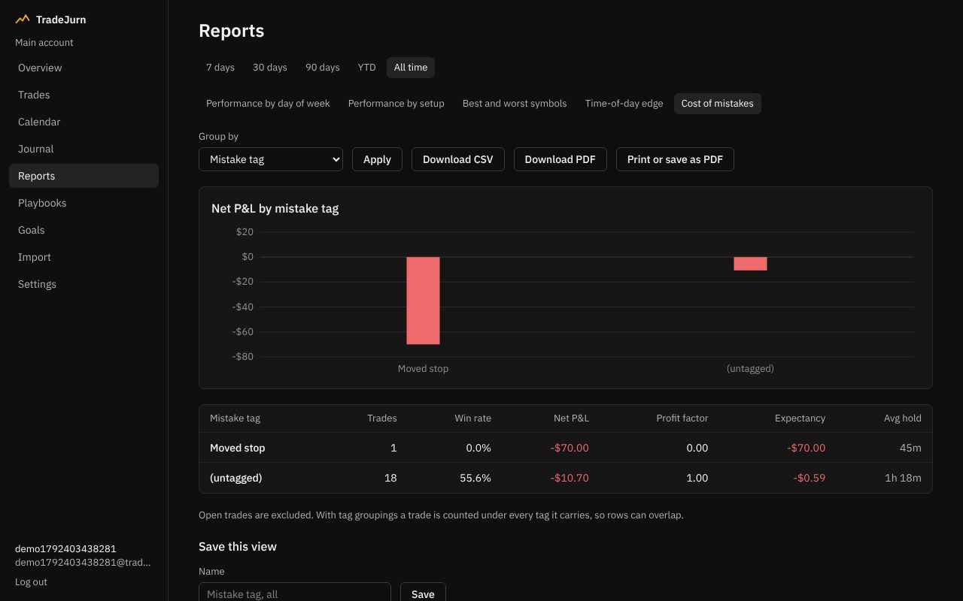Screen dimensions: 963x601
Task: Click the Profit factor column header
Action: coord(682,418)
